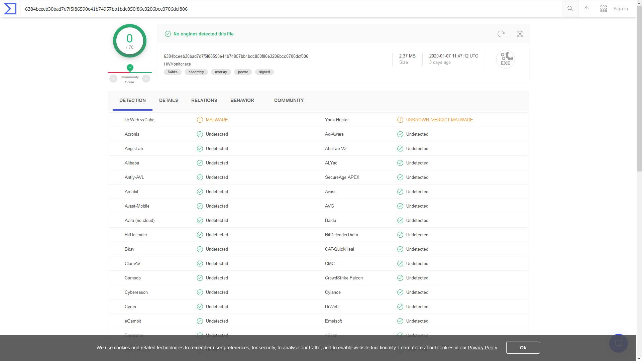This screenshot has height=361, width=642.
Task: Click the VirusTotal logo icon
Action: click(10, 9)
